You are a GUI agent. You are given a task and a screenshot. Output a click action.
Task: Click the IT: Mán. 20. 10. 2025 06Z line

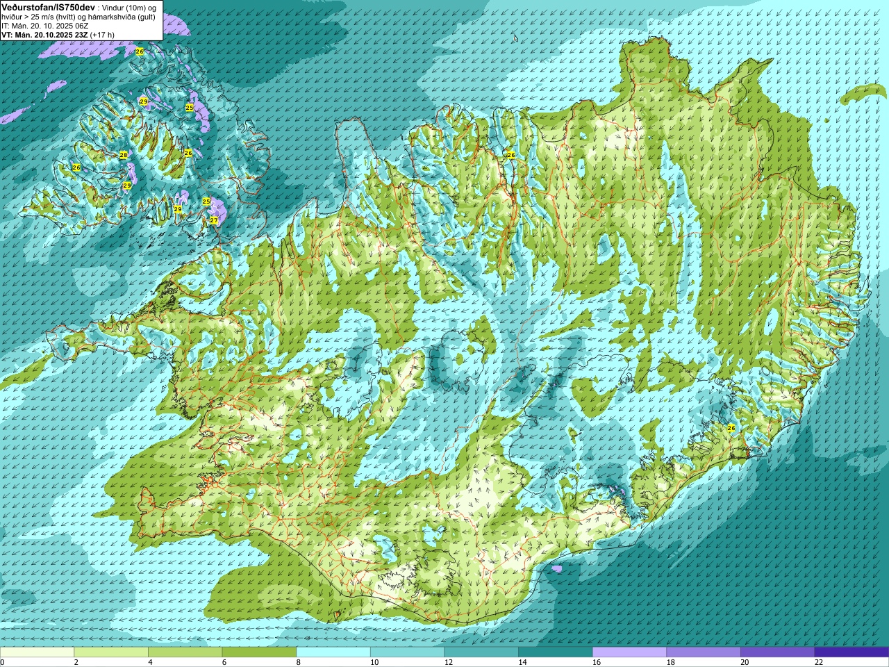45,26
